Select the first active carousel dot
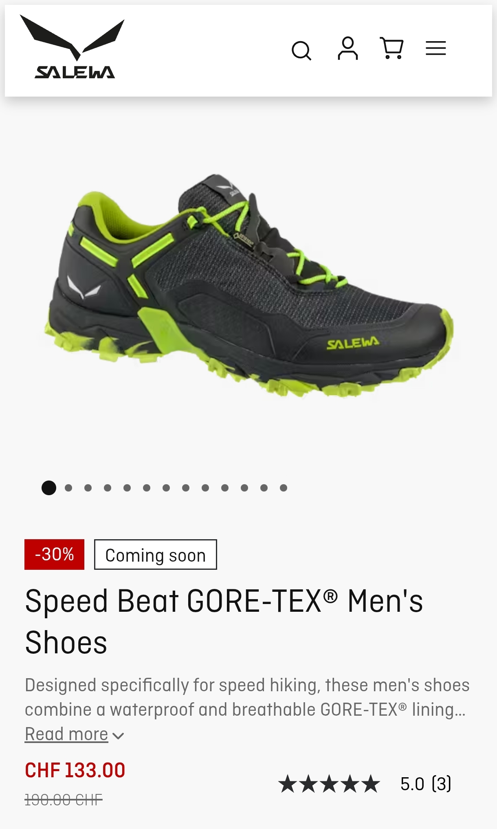 coord(49,488)
